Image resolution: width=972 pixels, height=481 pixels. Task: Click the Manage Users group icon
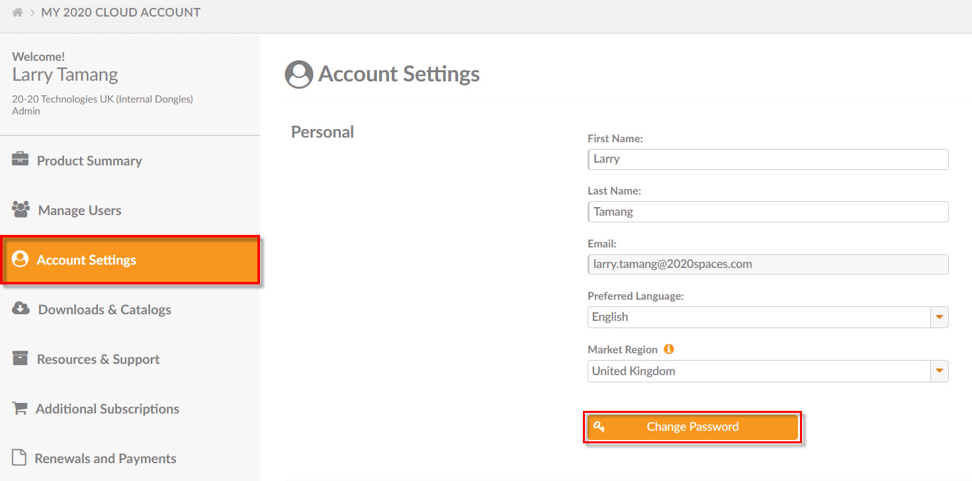pos(21,210)
